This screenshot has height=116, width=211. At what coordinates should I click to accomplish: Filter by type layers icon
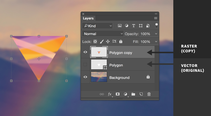click(x=134, y=26)
